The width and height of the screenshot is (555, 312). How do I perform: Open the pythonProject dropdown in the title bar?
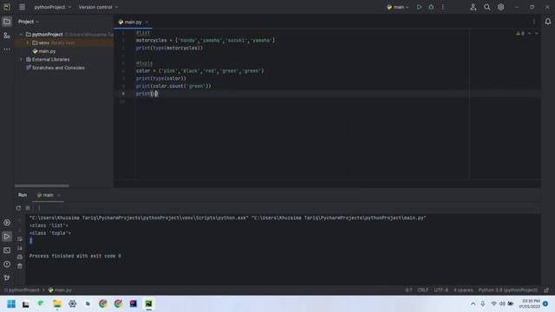pos(53,7)
